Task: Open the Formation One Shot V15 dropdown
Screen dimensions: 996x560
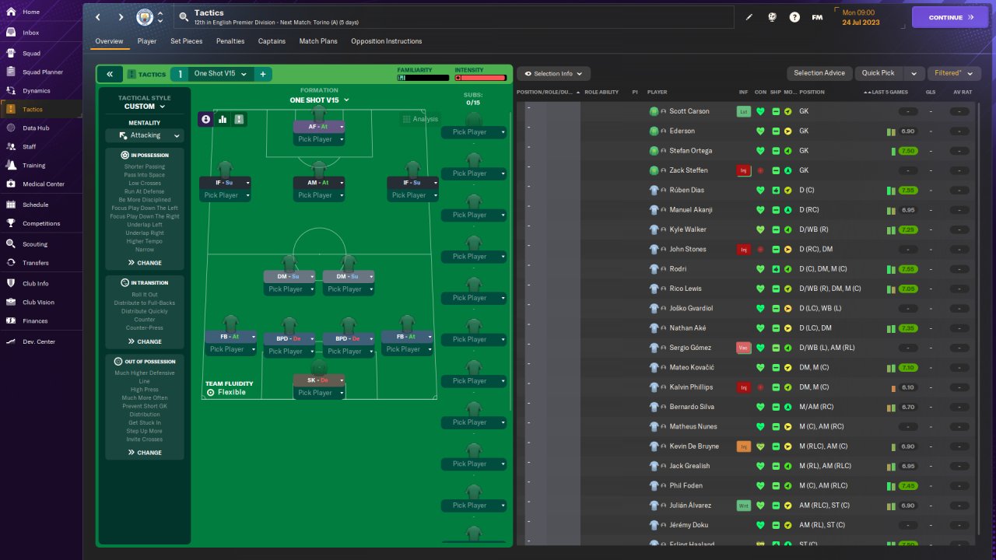Action: pos(319,100)
